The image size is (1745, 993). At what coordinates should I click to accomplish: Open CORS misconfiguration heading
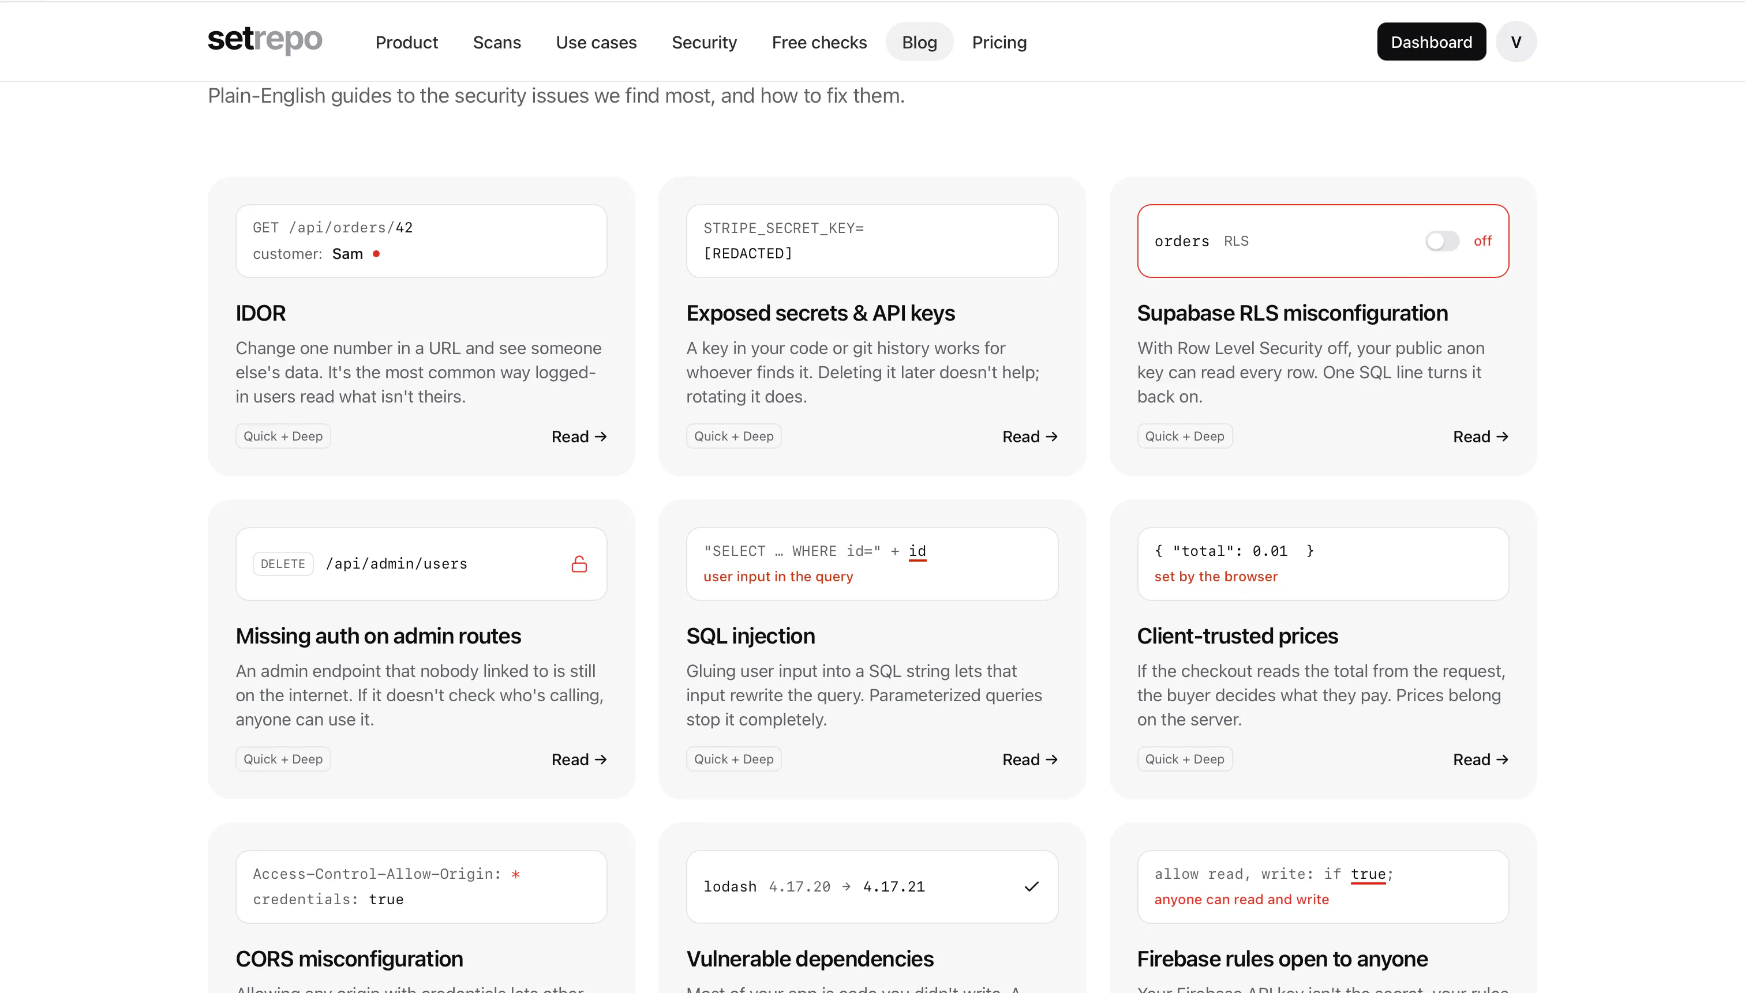coord(349,960)
